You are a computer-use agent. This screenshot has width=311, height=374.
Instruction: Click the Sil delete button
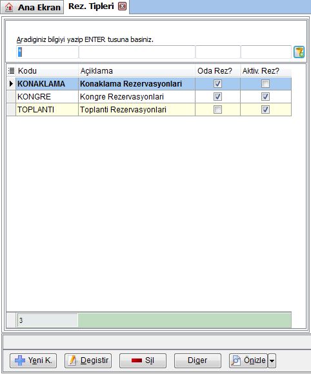143,360
